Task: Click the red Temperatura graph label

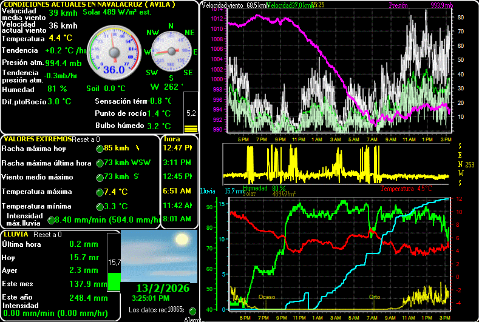Action: [406, 189]
